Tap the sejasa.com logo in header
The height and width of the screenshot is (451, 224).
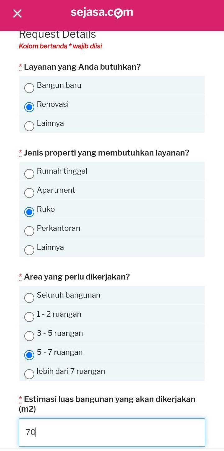click(x=102, y=12)
